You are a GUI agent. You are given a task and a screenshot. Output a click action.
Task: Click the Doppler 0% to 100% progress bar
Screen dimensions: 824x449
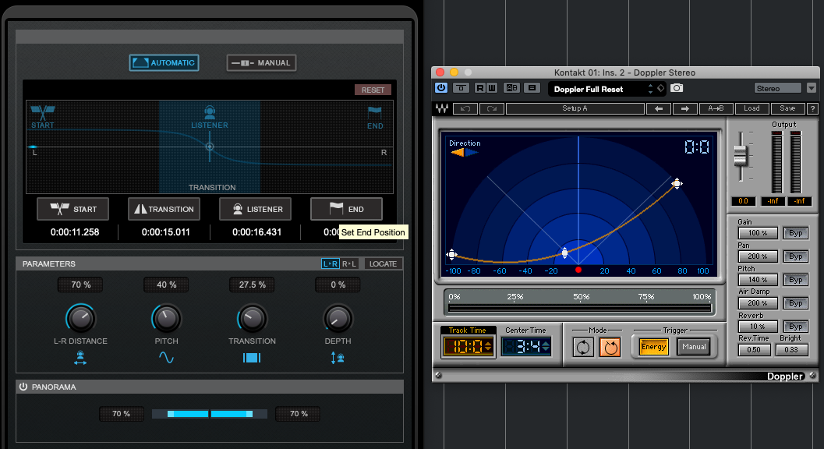pos(579,308)
